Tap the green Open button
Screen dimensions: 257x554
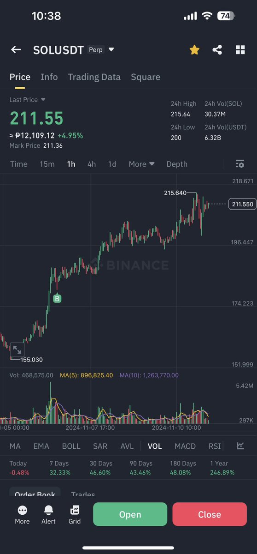point(130,514)
